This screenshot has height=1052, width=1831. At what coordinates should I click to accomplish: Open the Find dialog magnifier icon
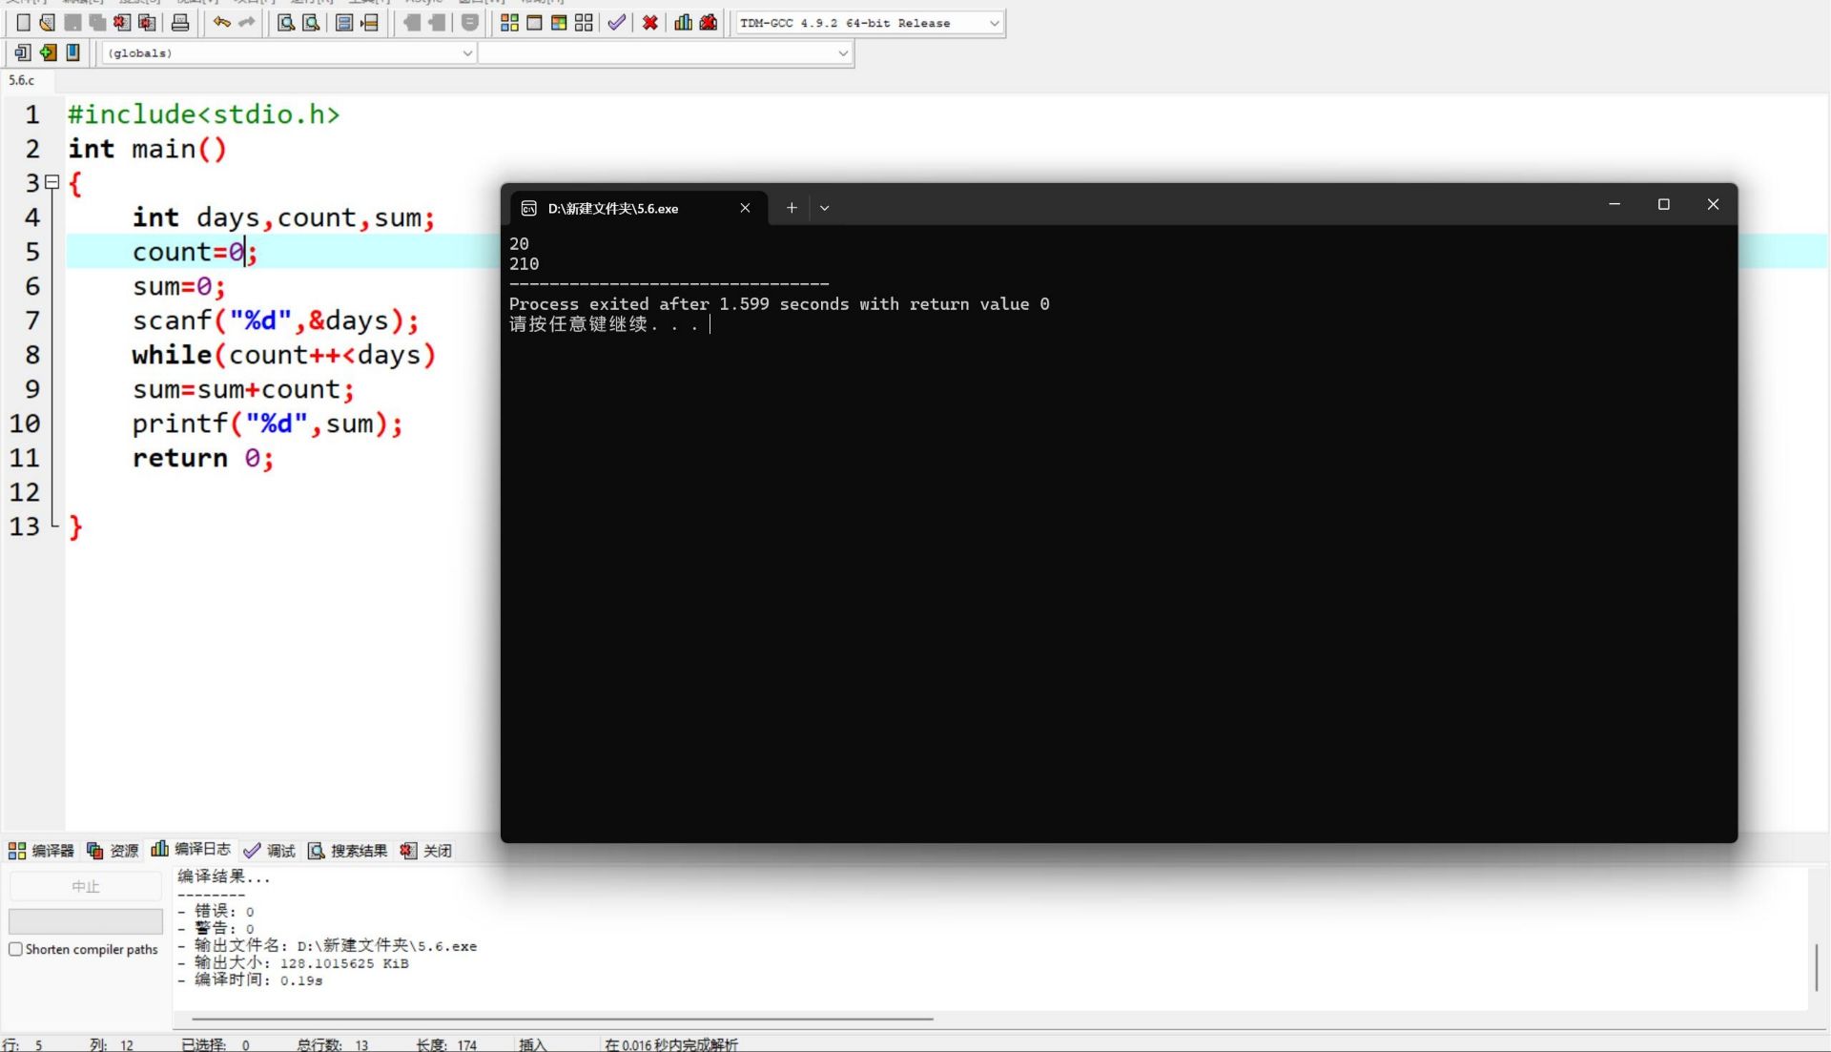point(285,23)
